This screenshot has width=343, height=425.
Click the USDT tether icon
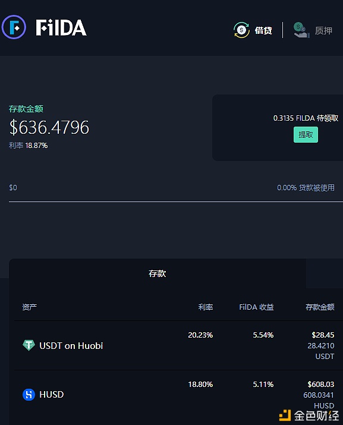[29, 345]
